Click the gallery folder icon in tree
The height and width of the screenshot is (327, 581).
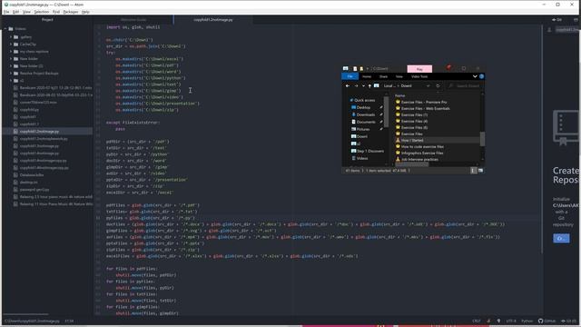16,37
